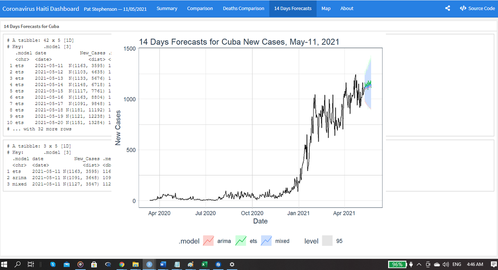Click the ENG language indicator
Image resolution: width=498 pixels, height=270 pixels.
[456, 264]
